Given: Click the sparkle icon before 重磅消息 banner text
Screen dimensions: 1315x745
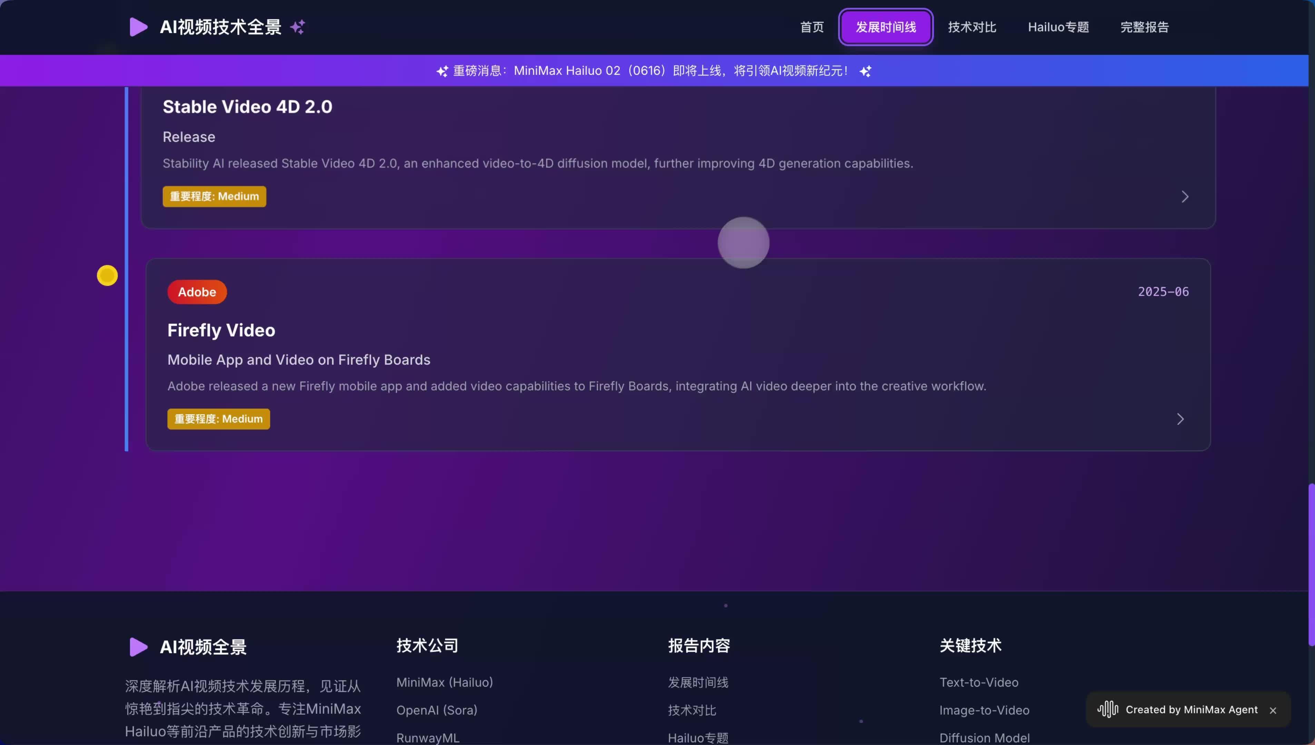Looking at the screenshot, I should pyautogui.click(x=442, y=71).
